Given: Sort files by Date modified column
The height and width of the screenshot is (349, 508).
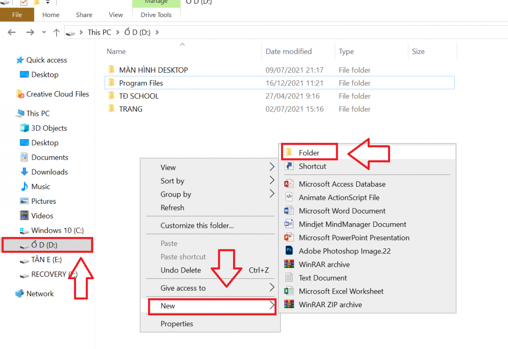Looking at the screenshot, I should click(289, 51).
